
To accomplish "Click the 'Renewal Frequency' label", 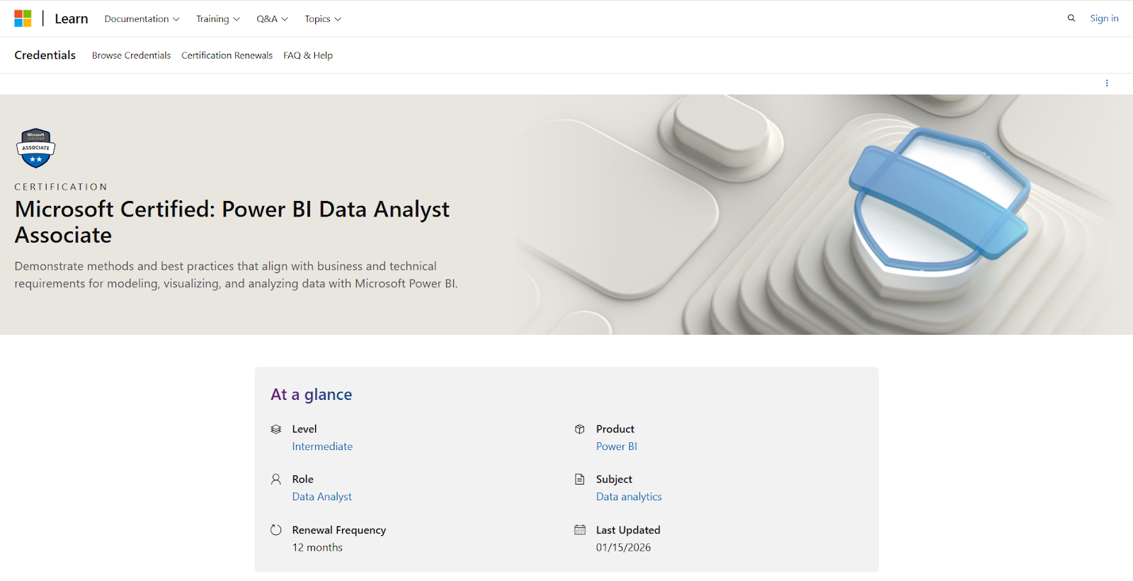I will [339, 530].
